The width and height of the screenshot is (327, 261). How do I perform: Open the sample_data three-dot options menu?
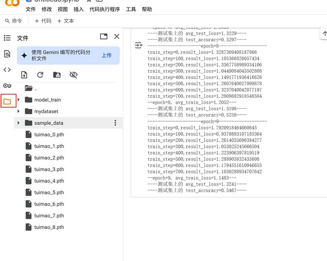(x=115, y=123)
